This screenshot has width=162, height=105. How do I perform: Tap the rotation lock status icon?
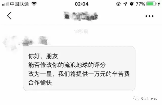click(x=118, y=4)
